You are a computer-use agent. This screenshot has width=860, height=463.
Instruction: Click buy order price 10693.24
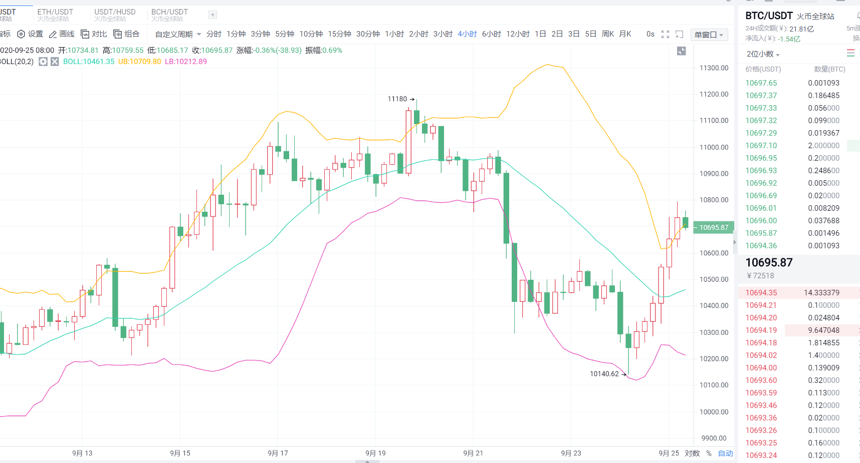tap(761, 455)
